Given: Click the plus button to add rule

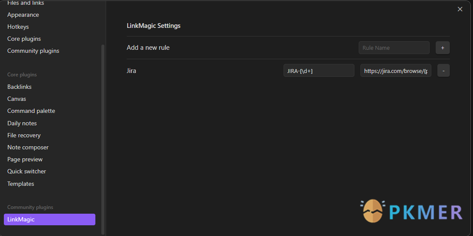Looking at the screenshot, I should click(442, 48).
